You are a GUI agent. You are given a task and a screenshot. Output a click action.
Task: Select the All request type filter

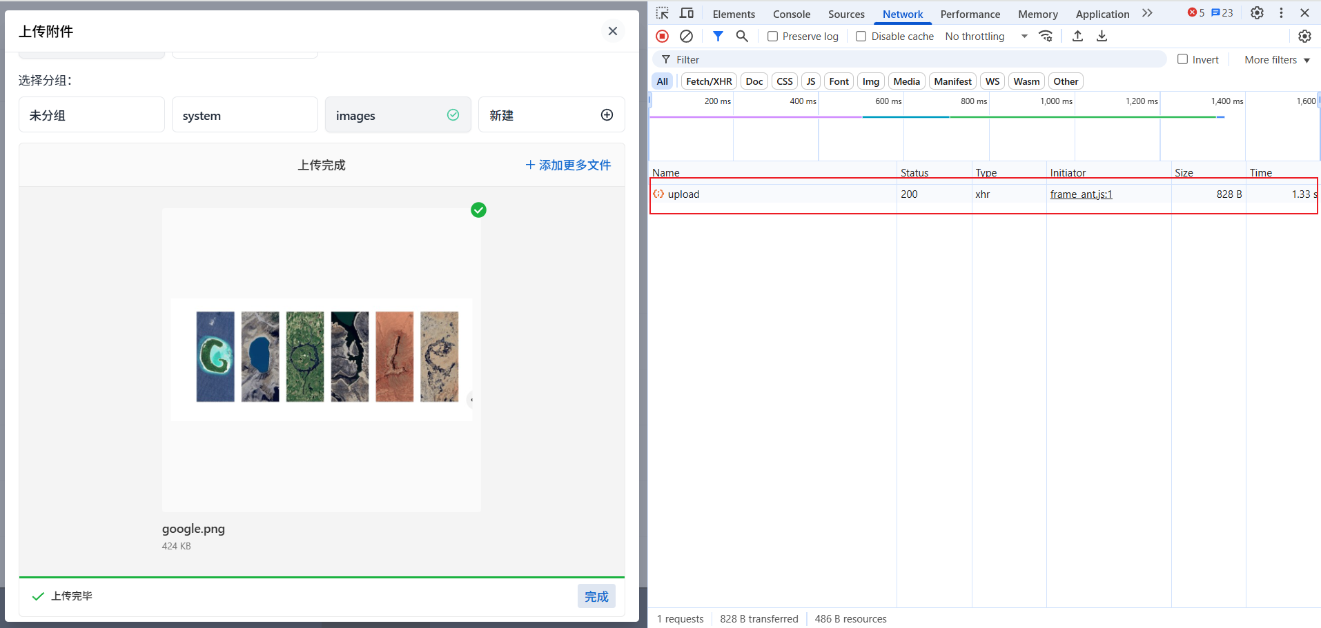[x=663, y=81]
